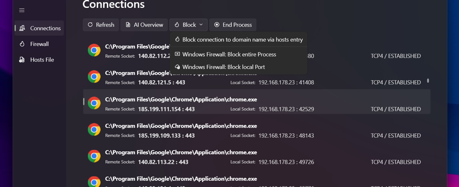Open the AI Overview
459x187 pixels.
coord(144,25)
